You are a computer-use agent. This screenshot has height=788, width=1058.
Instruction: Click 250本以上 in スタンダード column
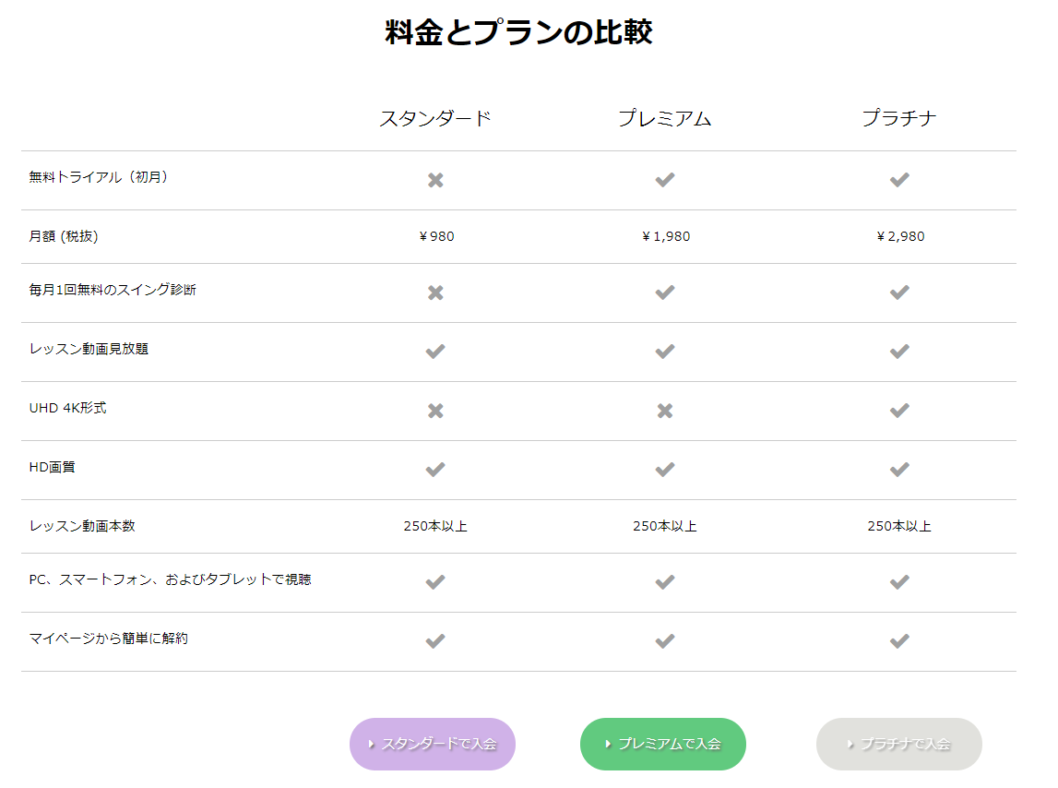point(435,526)
